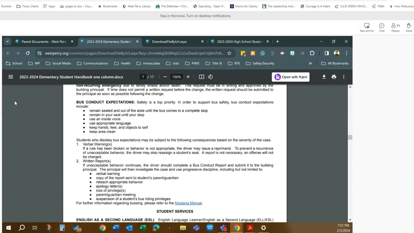This screenshot has height=233, width=414.
Task: Open the Jobs bookmarks folder
Action: pos(173,63)
